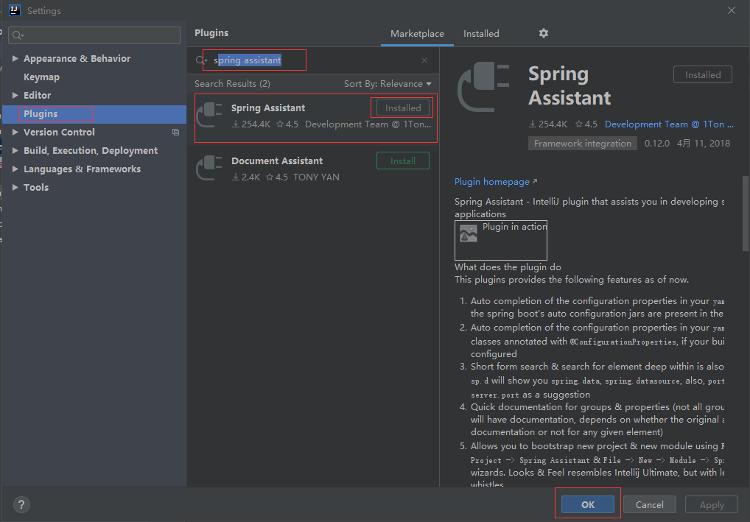Clear the plugin search with X icon
The height and width of the screenshot is (522, 750).
(424, 60)
